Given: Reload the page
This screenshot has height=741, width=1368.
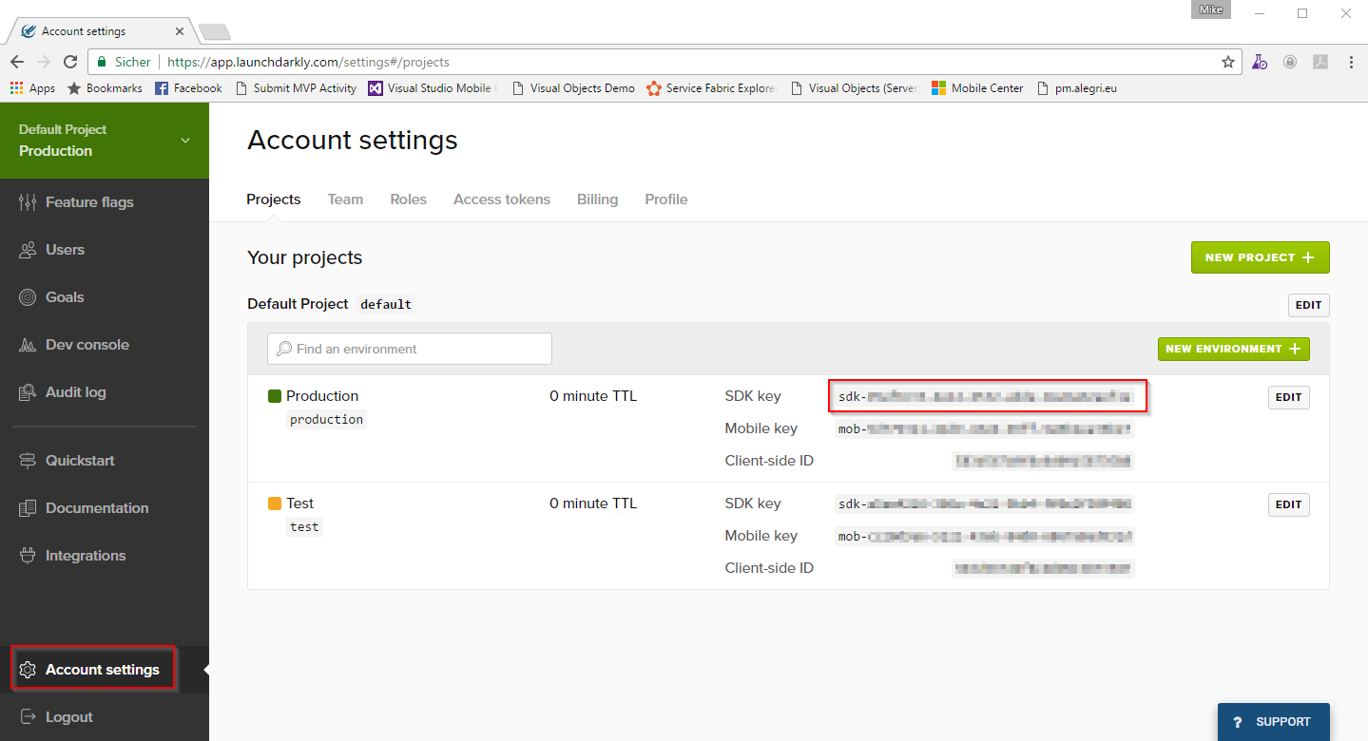Looking at the screenshot, I should pos(70,62).
